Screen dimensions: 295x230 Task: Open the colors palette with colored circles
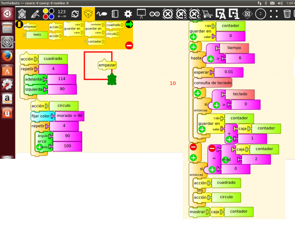(x=48, y=14)
